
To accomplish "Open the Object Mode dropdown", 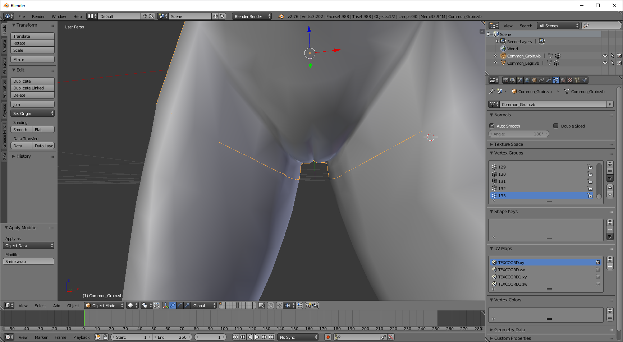I will pyautogui.click(x=104, y=305).
